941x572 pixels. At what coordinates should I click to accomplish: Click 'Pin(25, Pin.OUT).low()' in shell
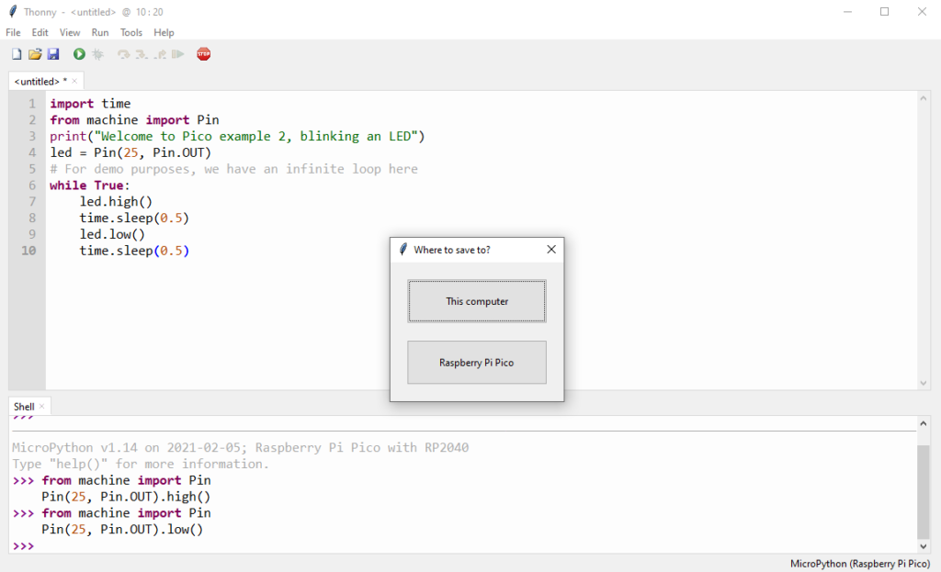tap(122, 530)
